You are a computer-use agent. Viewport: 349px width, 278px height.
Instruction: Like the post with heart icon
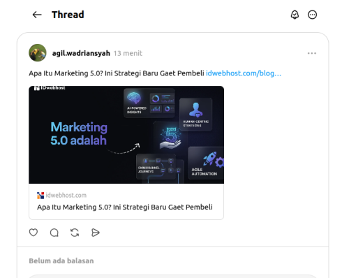pos(34,233)
